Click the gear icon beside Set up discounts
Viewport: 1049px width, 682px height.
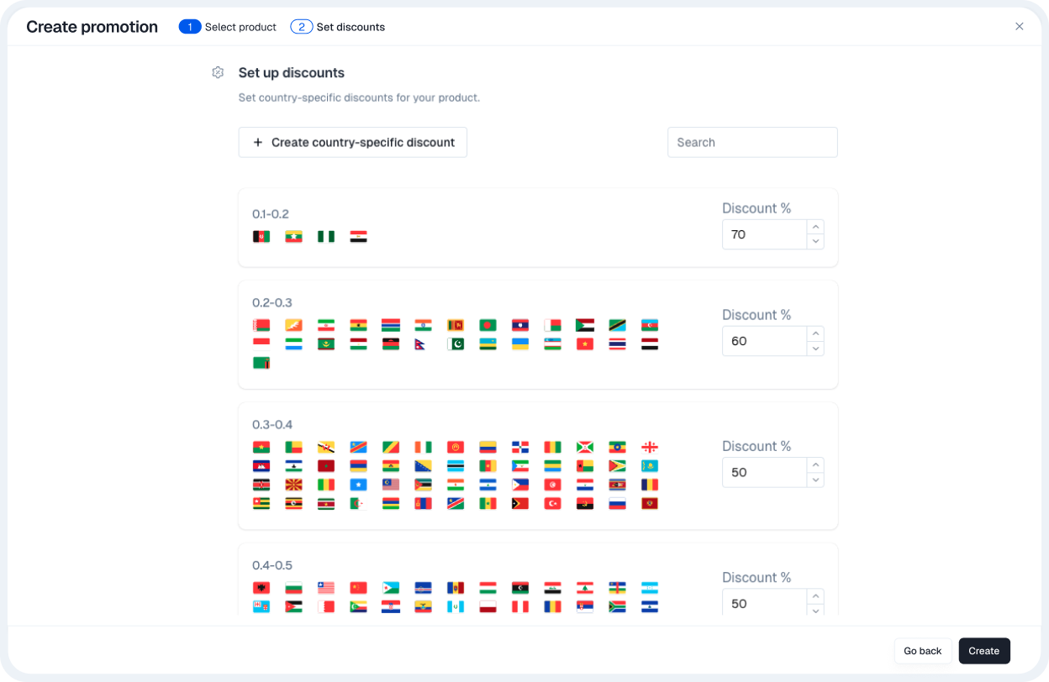coord(218,72)
